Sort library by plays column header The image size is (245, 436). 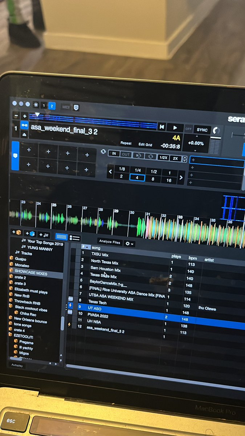coord(176,256)
